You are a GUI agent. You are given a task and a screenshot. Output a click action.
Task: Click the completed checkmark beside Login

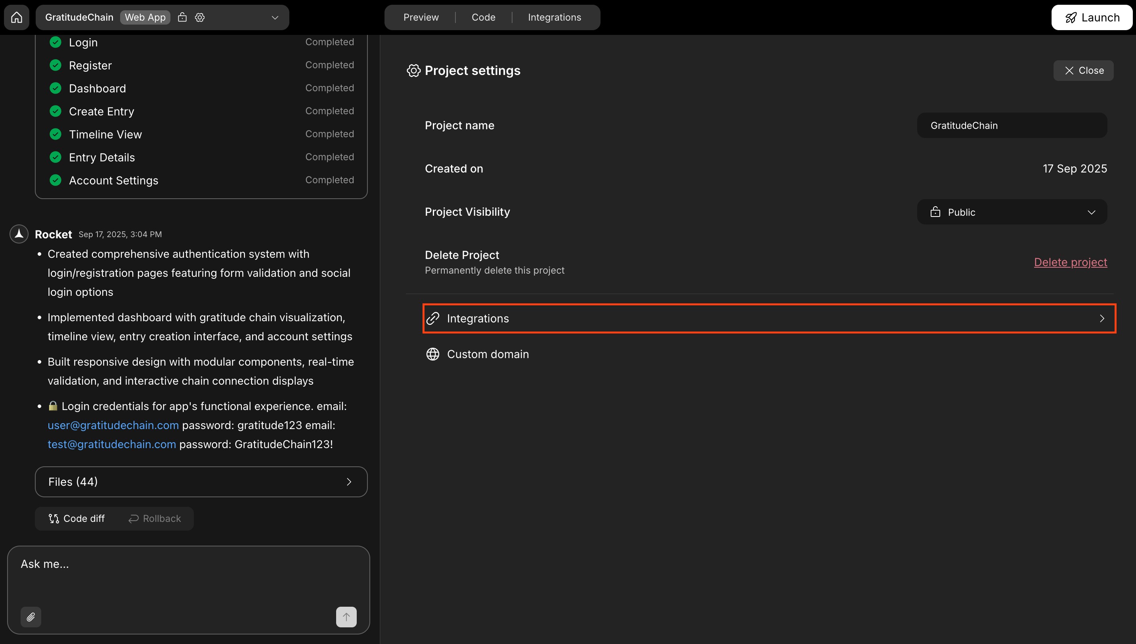pyautogui.click(x=55, y=42)
